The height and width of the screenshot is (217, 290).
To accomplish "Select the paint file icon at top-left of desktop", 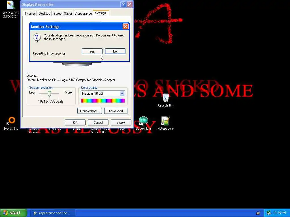I will (11, 9).
